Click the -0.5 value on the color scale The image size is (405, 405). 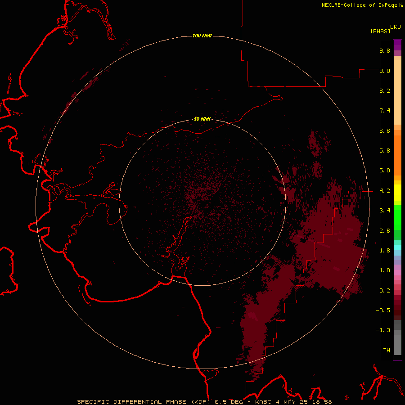pyautogui.click(x=383, y=310)
